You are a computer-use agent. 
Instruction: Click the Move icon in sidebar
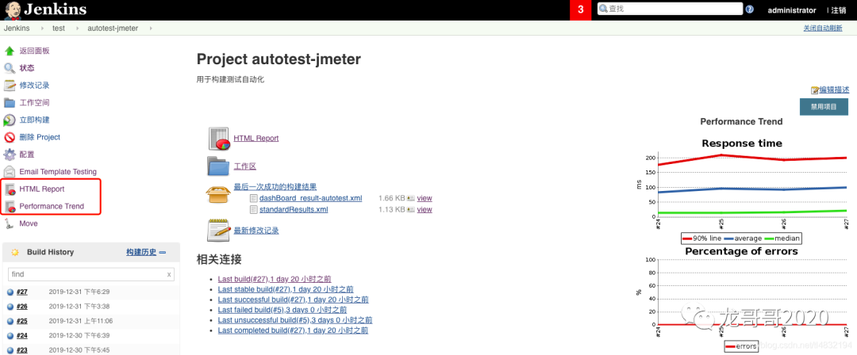point(10,223)
